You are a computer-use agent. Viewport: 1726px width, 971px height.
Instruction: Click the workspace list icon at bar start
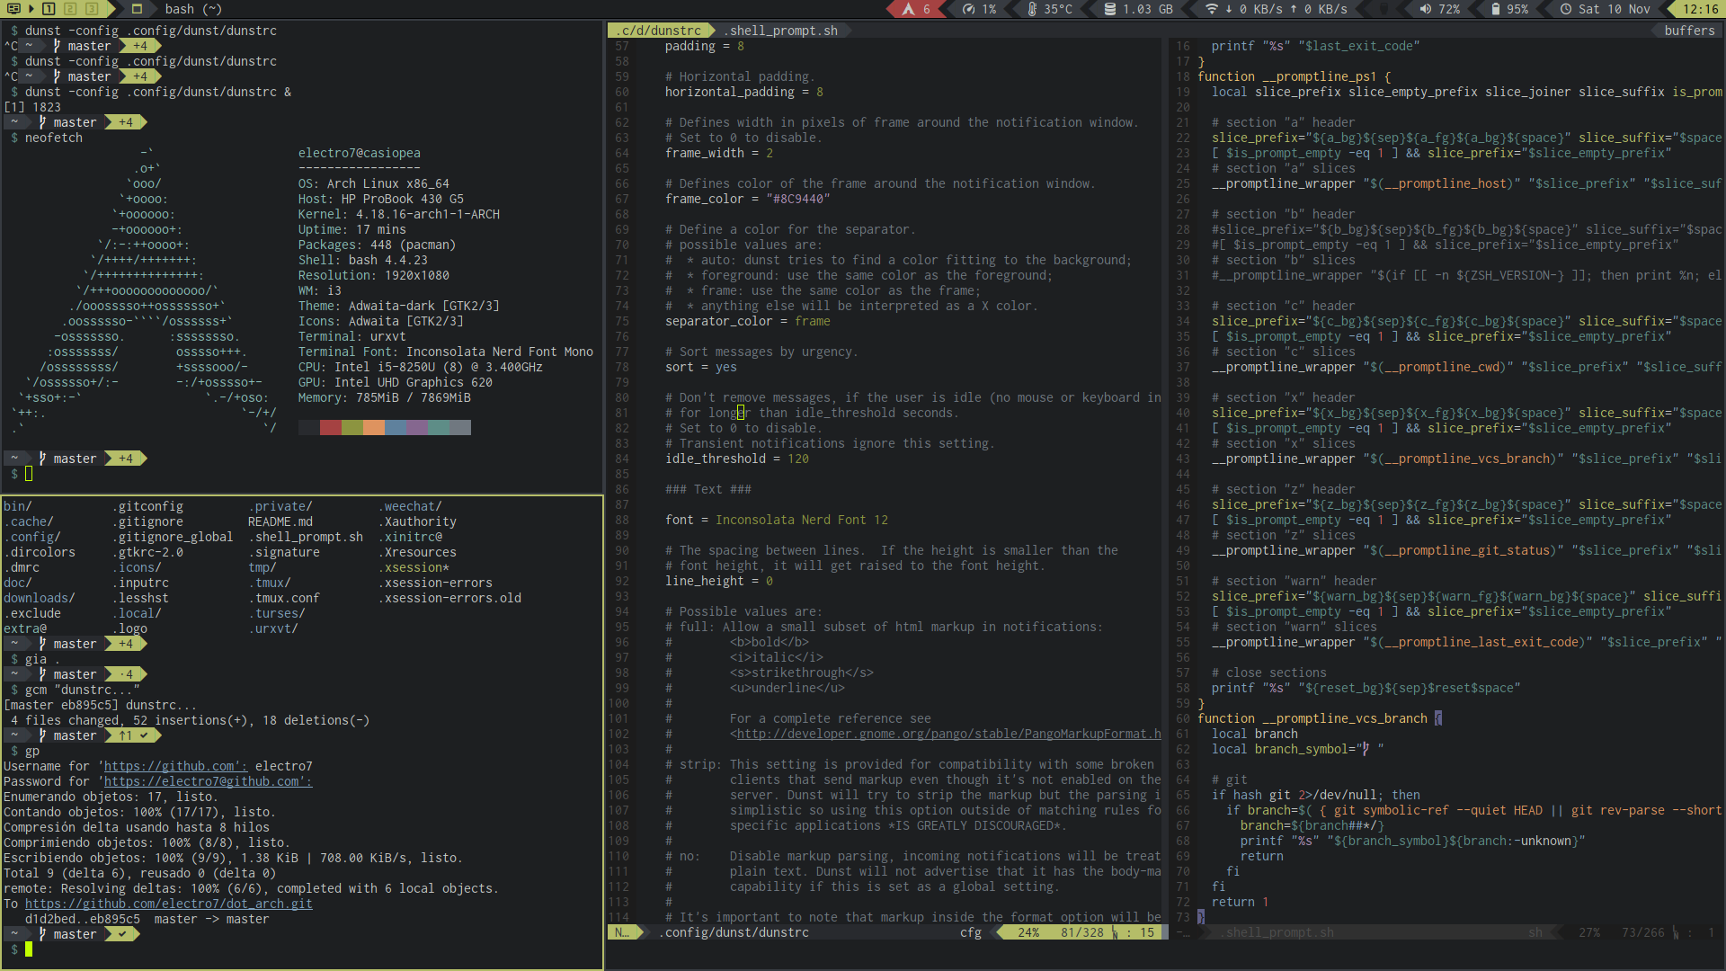click(x=12, y=9)
